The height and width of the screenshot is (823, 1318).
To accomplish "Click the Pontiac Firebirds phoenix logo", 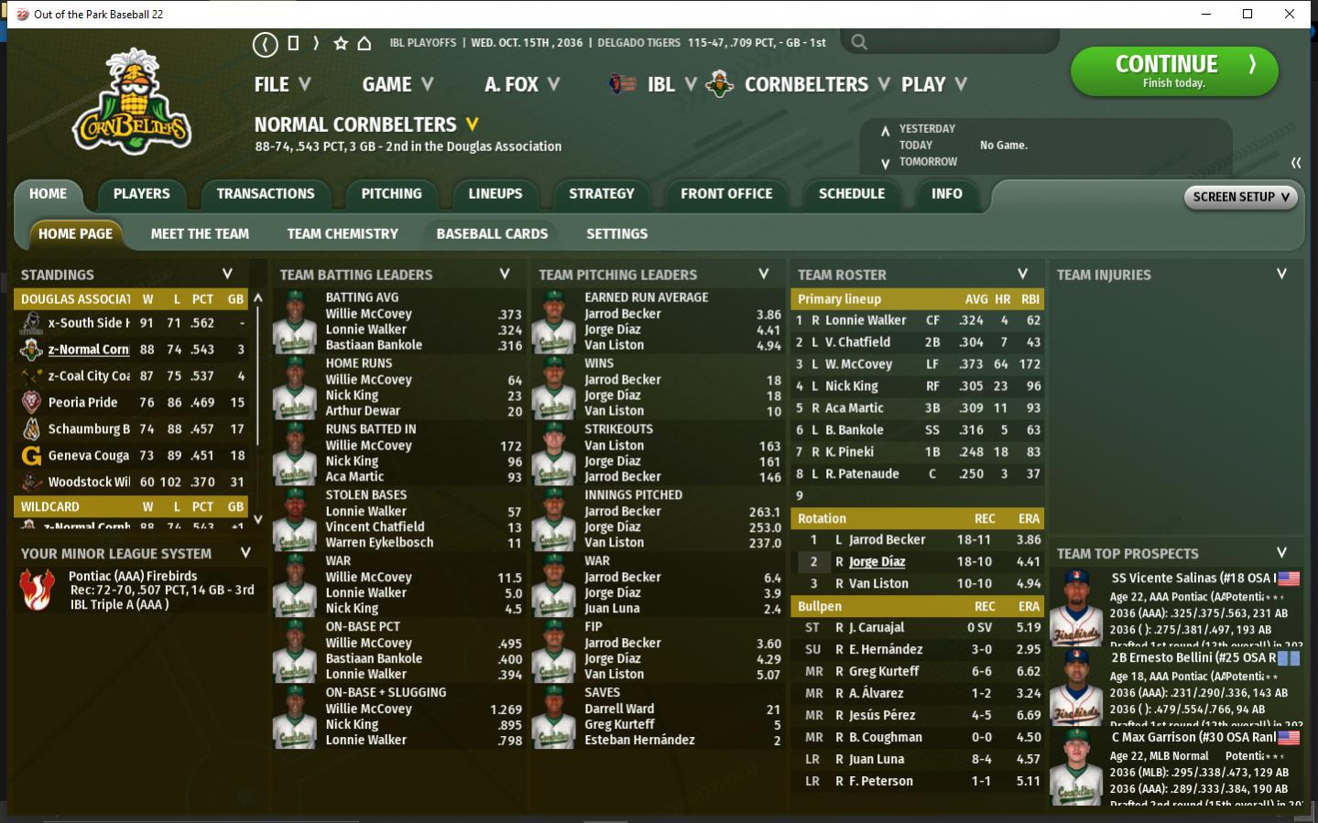I will [37, 590].
